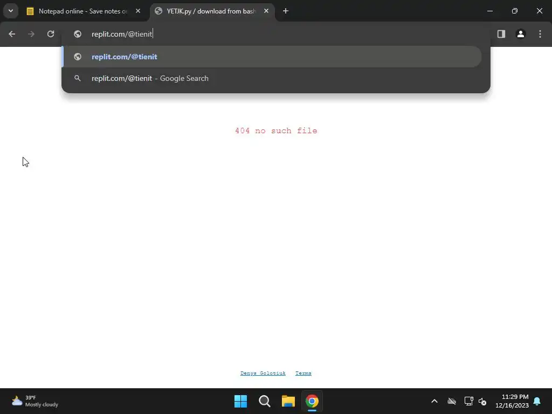Select the YETJK.py download tab
The height and width of the screenshot is (414, 552).
211,11
